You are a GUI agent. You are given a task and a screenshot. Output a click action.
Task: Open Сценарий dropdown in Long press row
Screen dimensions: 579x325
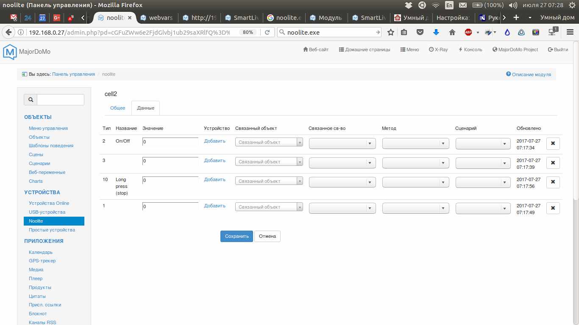click(x=483, y=182)
